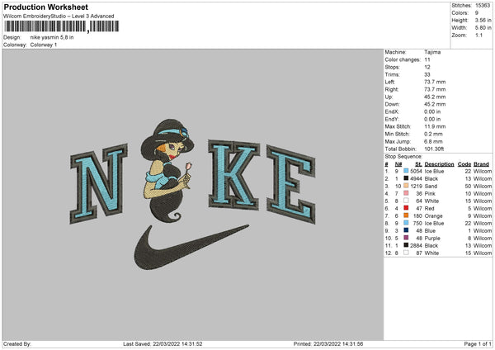The width and height of the screenshot is (495, 350).
Task: Click the 'Pink' description text
Action: (430, 194)
